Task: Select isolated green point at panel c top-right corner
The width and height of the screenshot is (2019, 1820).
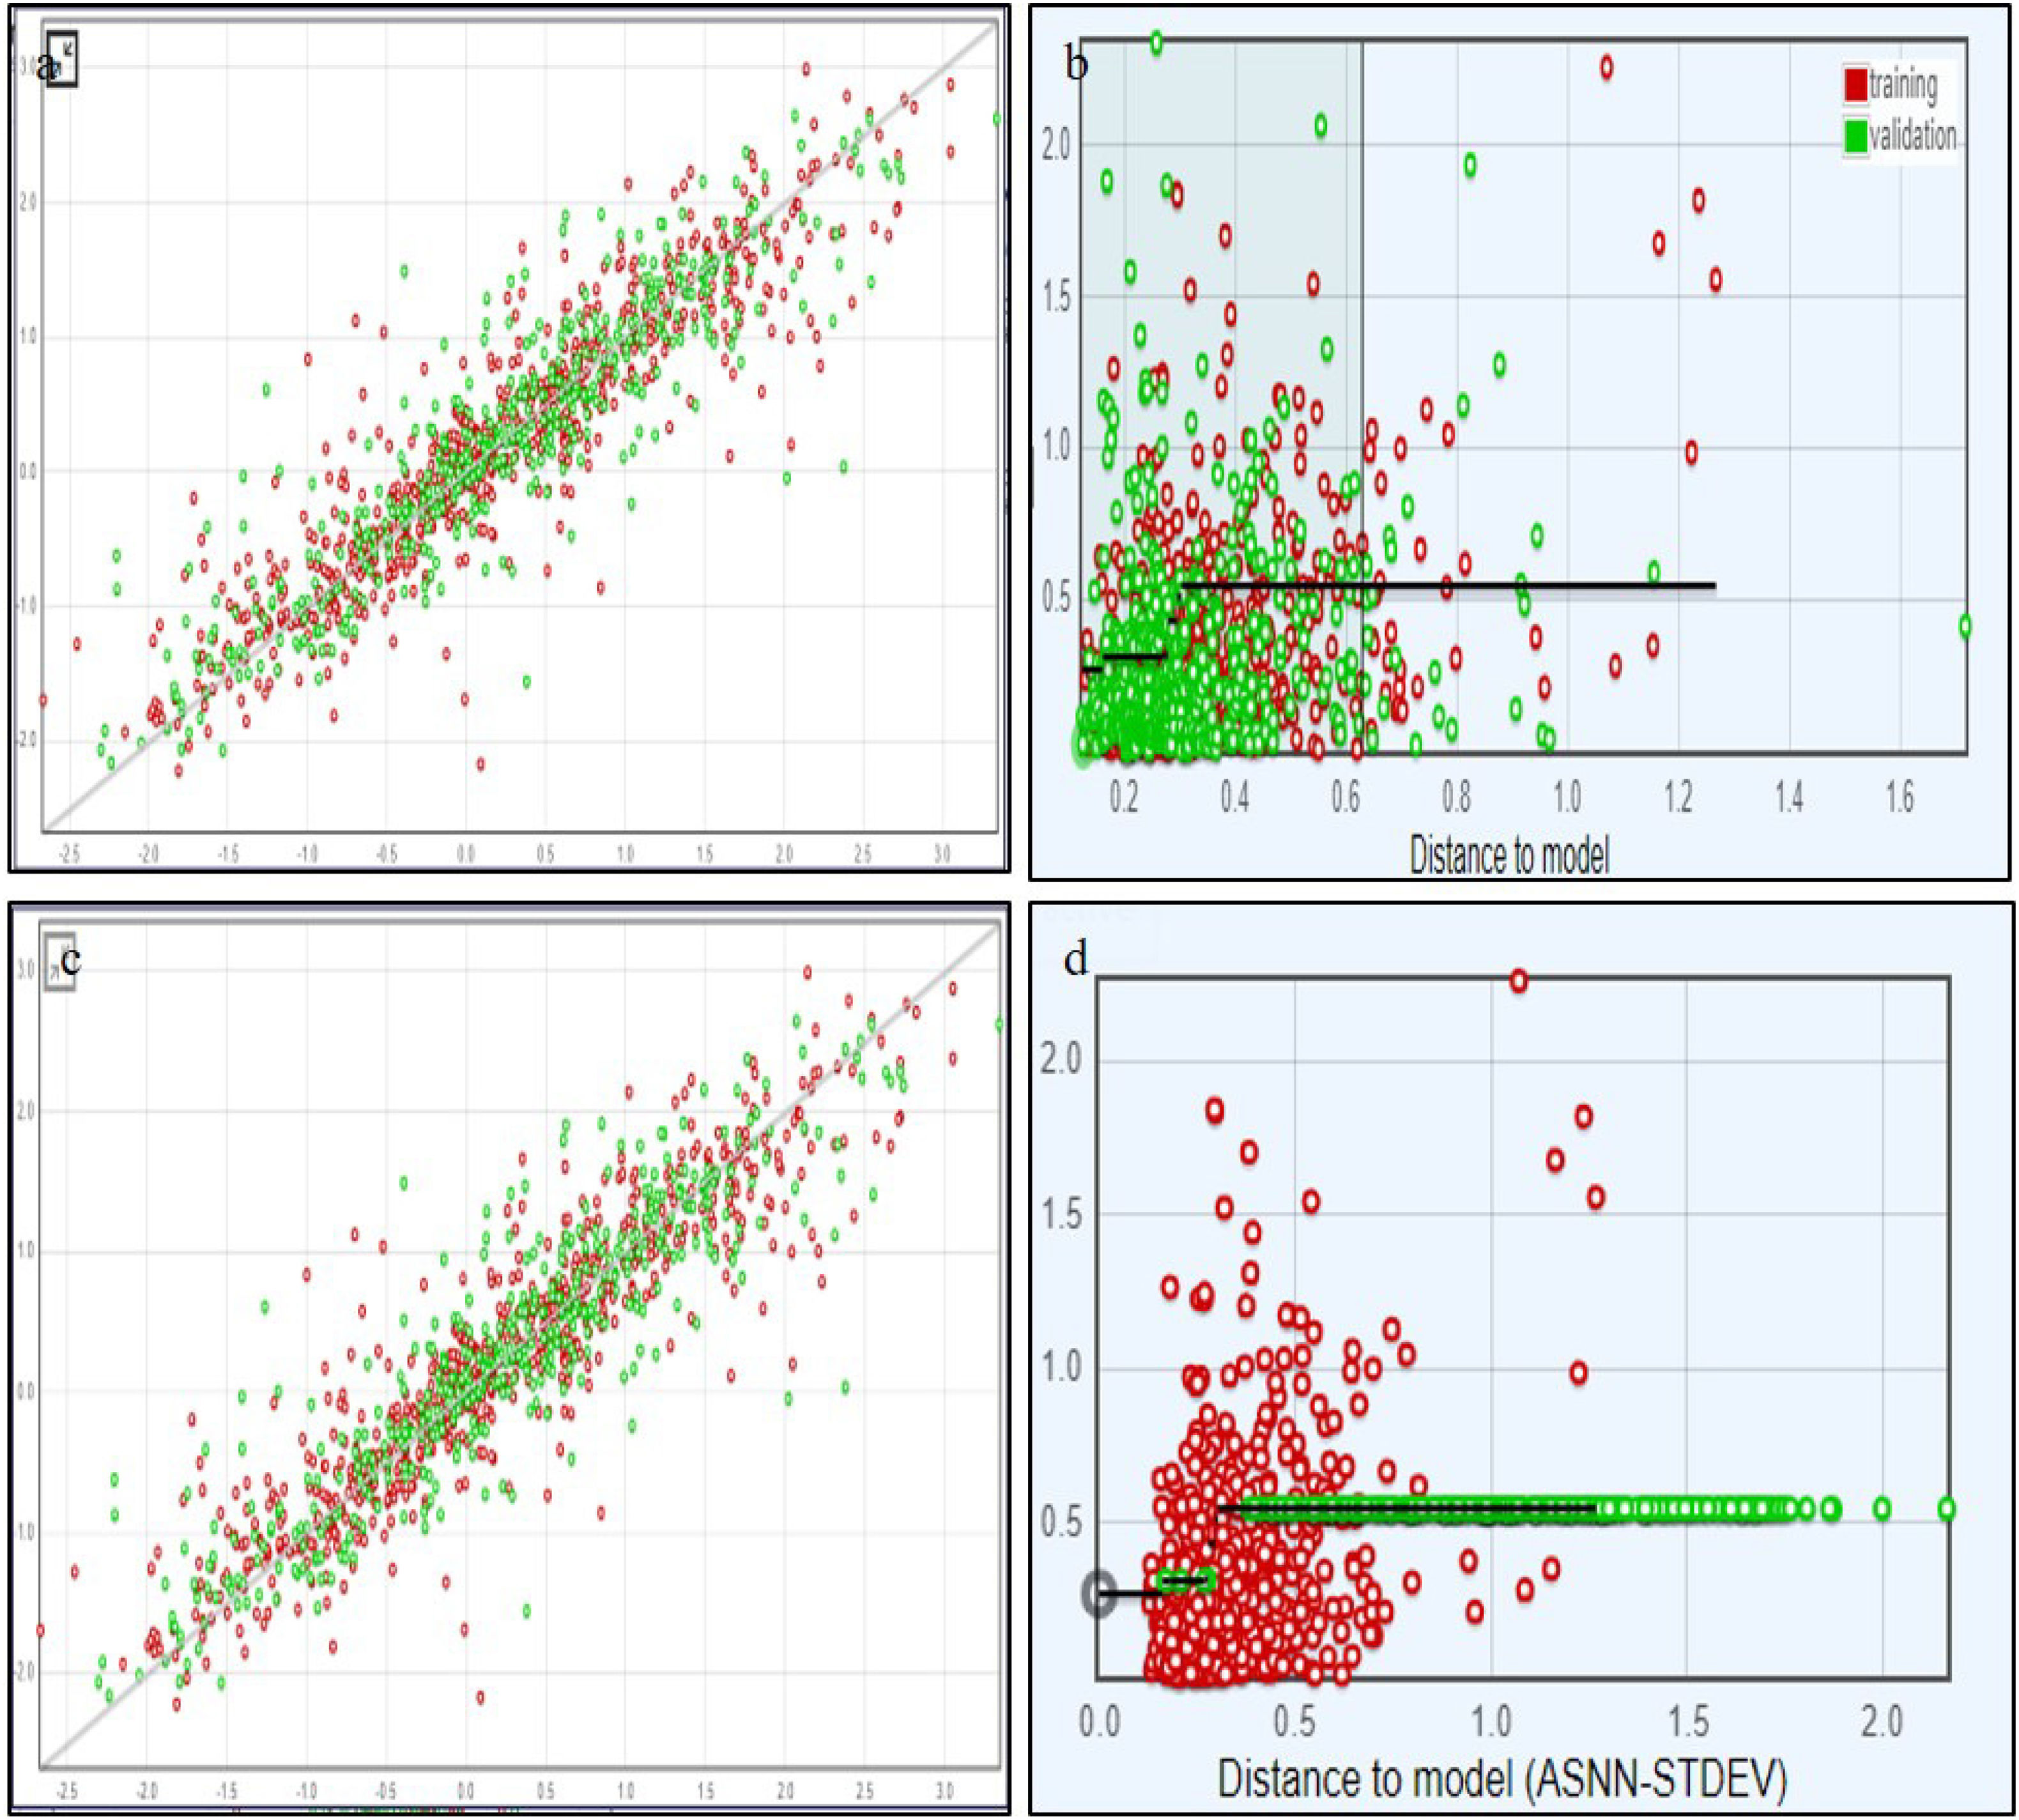Action: tap(999, 1024)
